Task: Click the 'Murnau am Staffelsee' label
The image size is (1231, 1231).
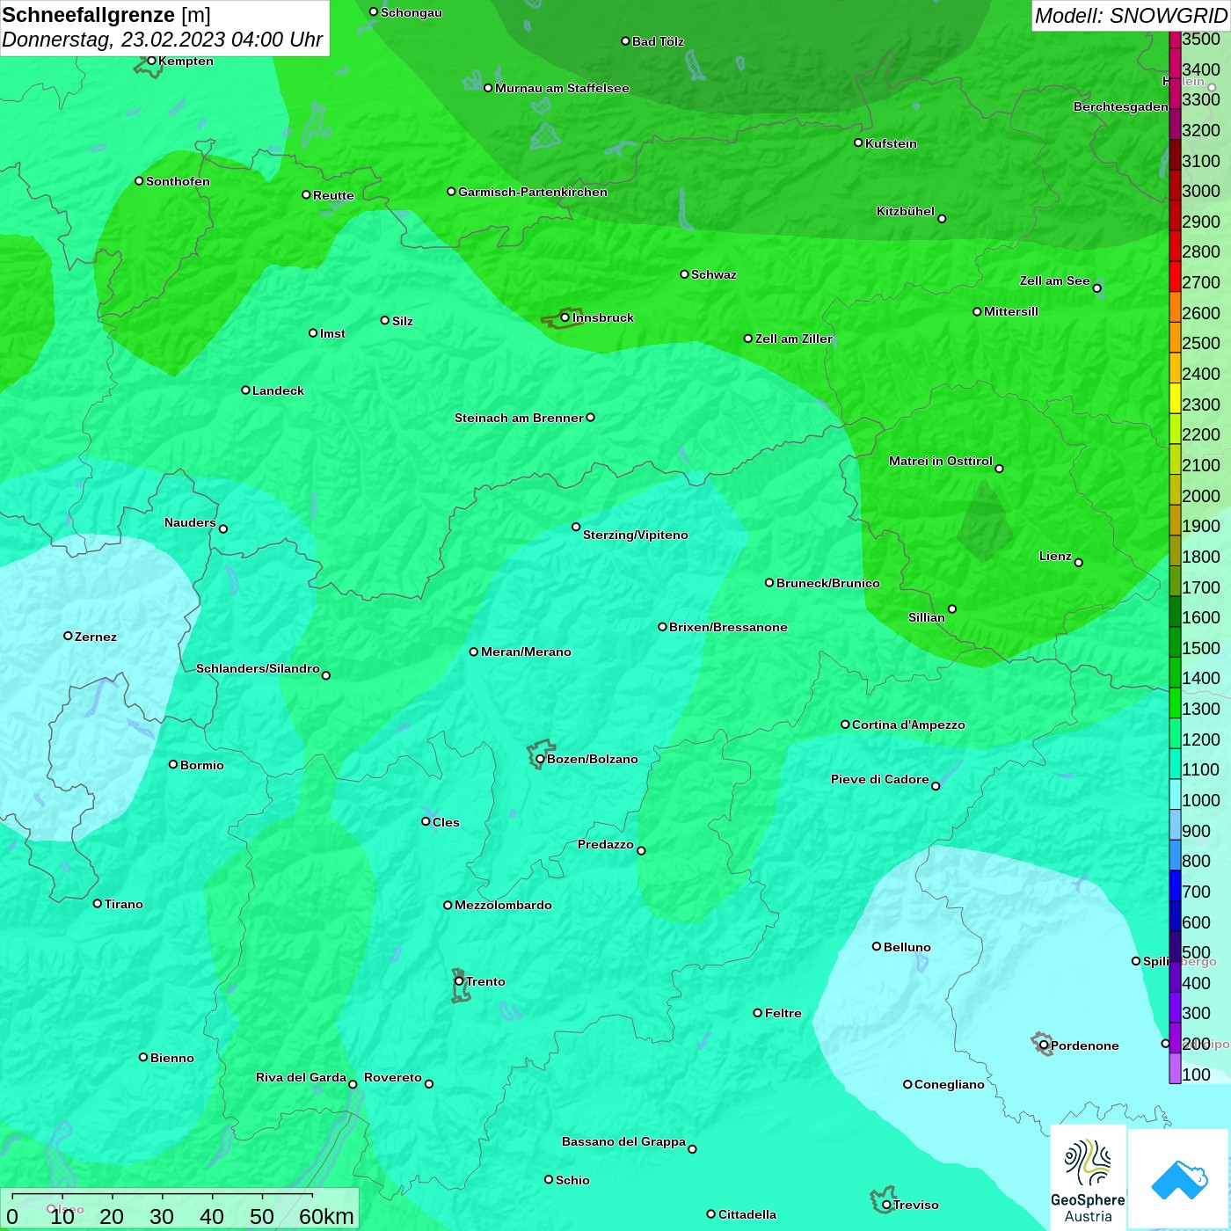Action: pyautogui.click(x=562, y=88)
